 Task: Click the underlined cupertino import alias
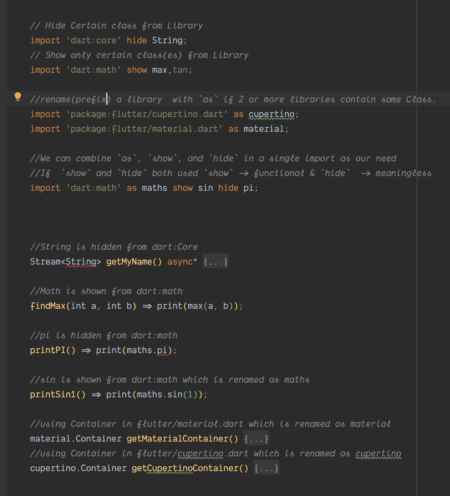click(x=271, y=114)
